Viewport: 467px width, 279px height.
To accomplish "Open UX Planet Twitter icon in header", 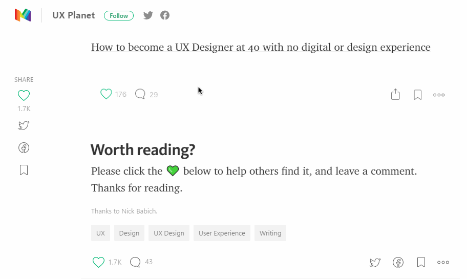I will (148, 15).
